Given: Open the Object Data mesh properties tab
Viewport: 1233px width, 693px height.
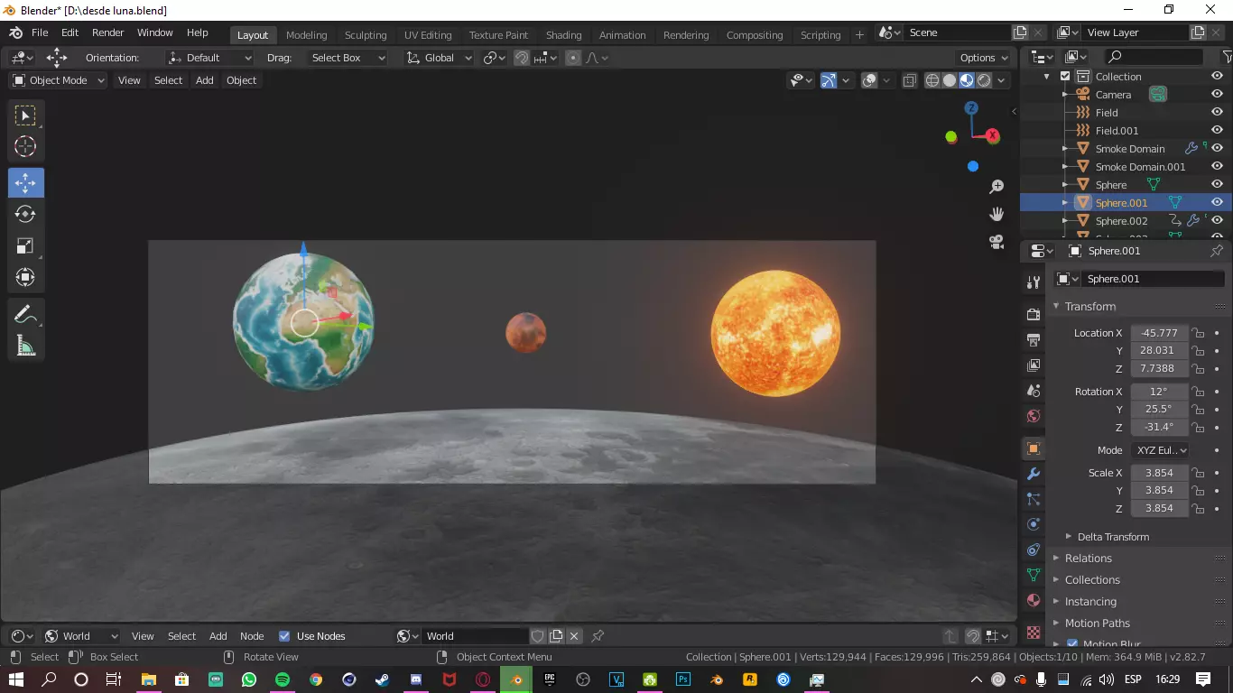Looking at the screenshot, I should [x=1034, y=575].
